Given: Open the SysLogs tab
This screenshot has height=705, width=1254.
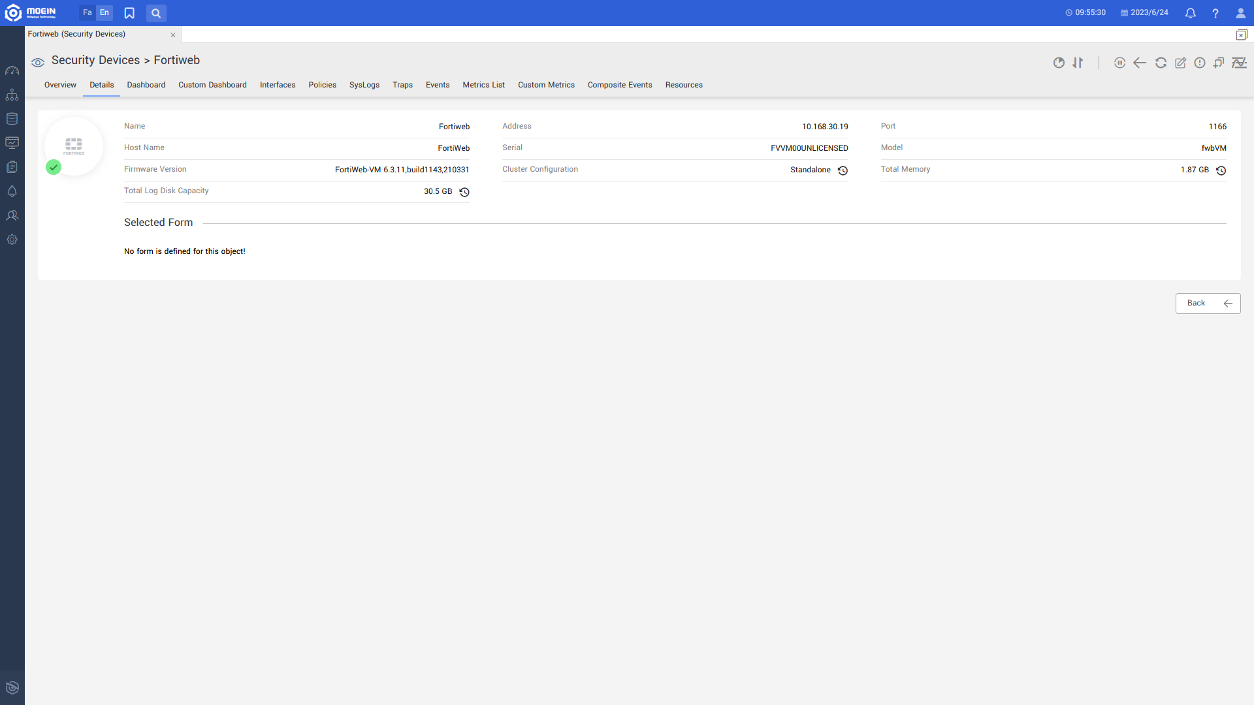Looking at the screenshot, I should point(364,85).
